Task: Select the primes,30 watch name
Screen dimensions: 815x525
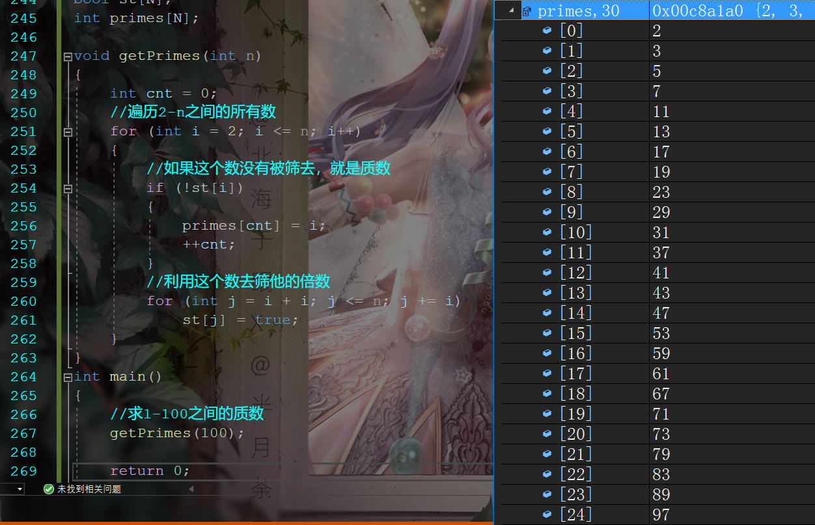Action: [579, 11]
